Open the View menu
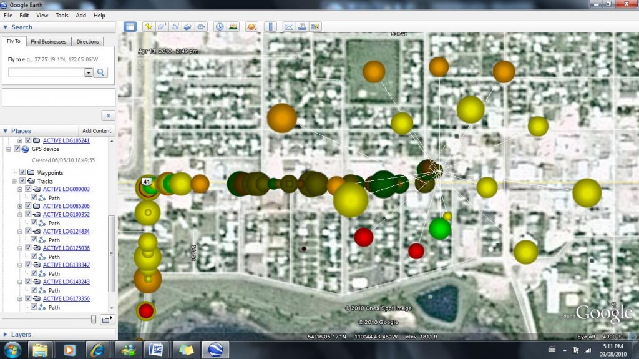 point(42,16)
